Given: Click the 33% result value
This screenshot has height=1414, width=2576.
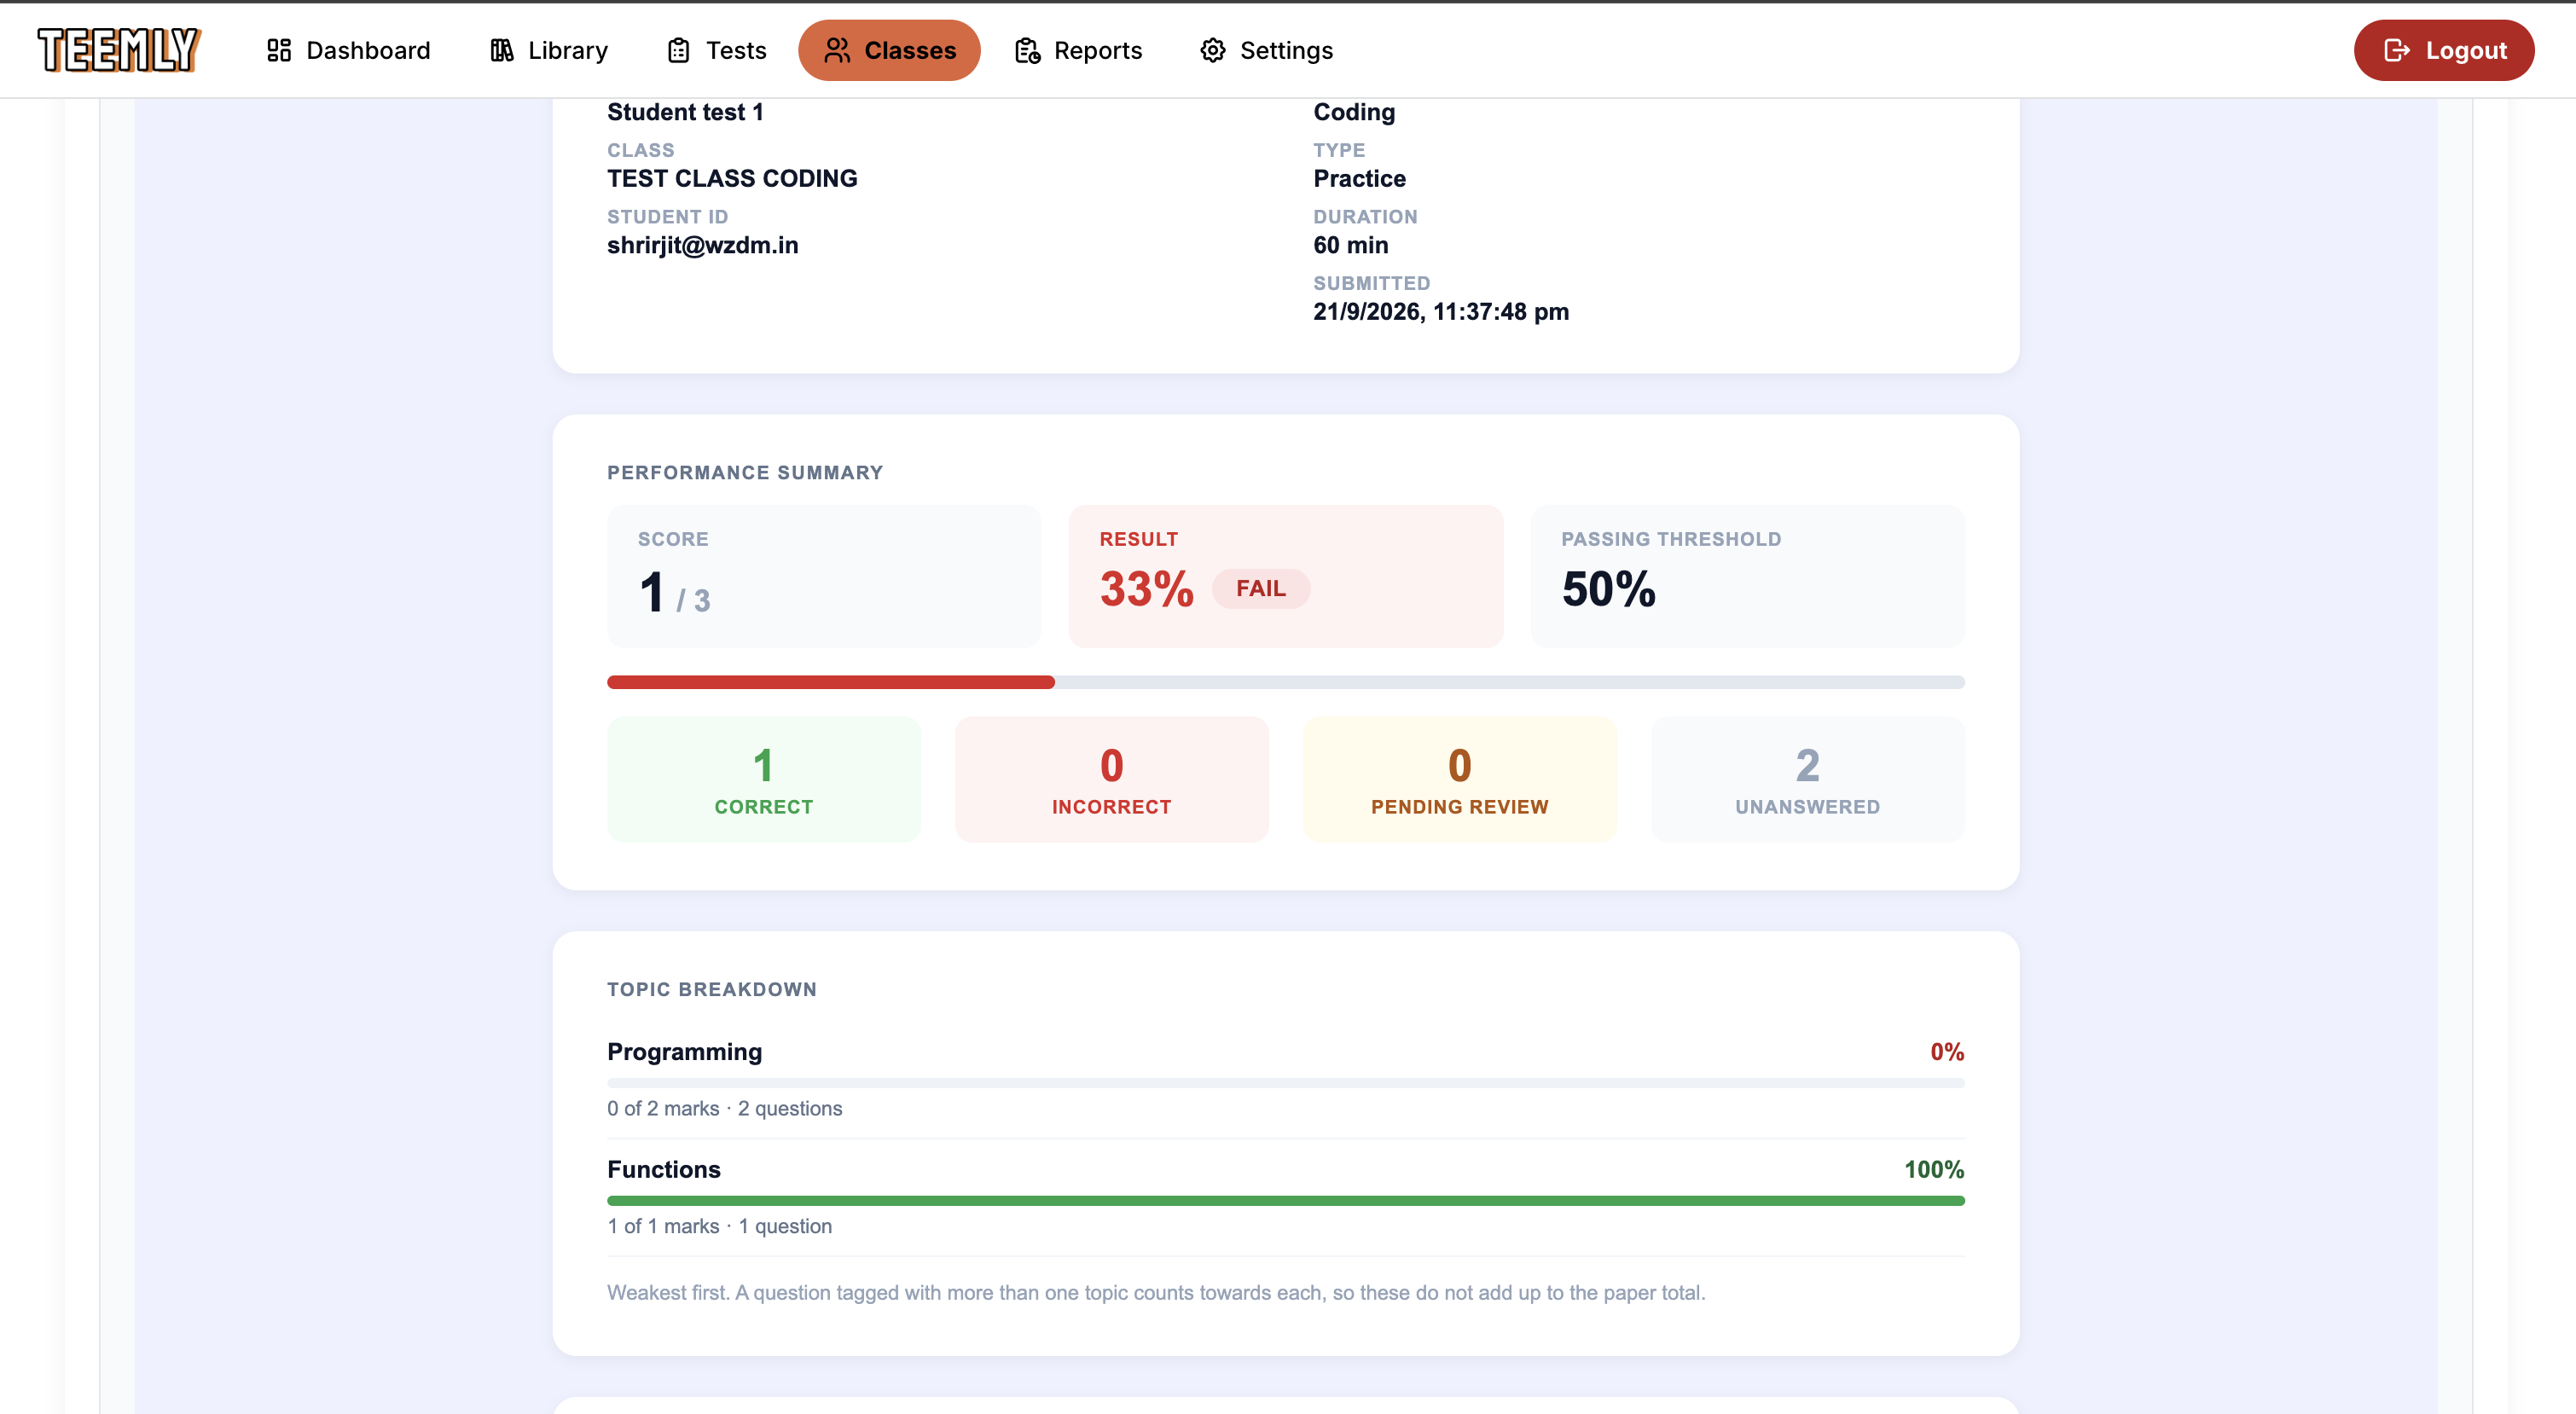Looking at the screenshot, I should 1147,589.
